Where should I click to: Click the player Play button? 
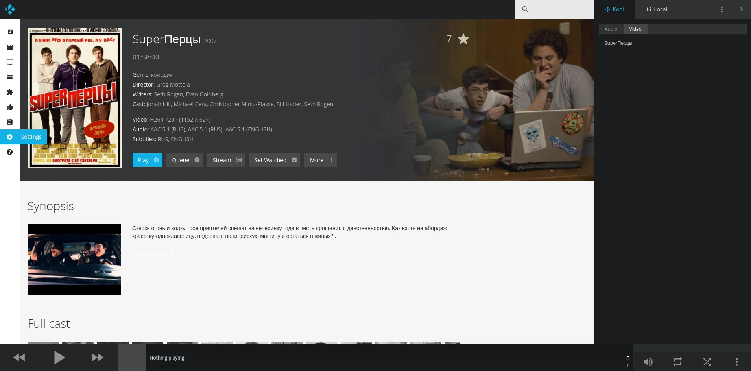coord(59,358)
